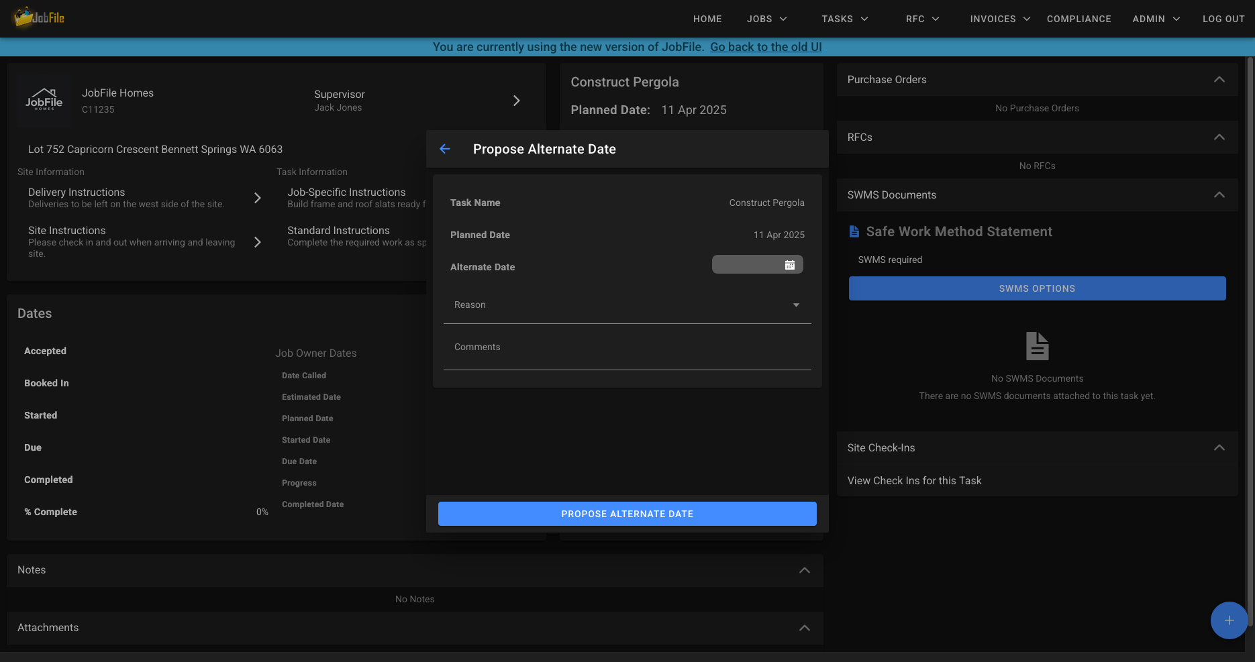Open the Tasks menu
Viewport: 1255px width, 662px height.
tap(845, 19)
